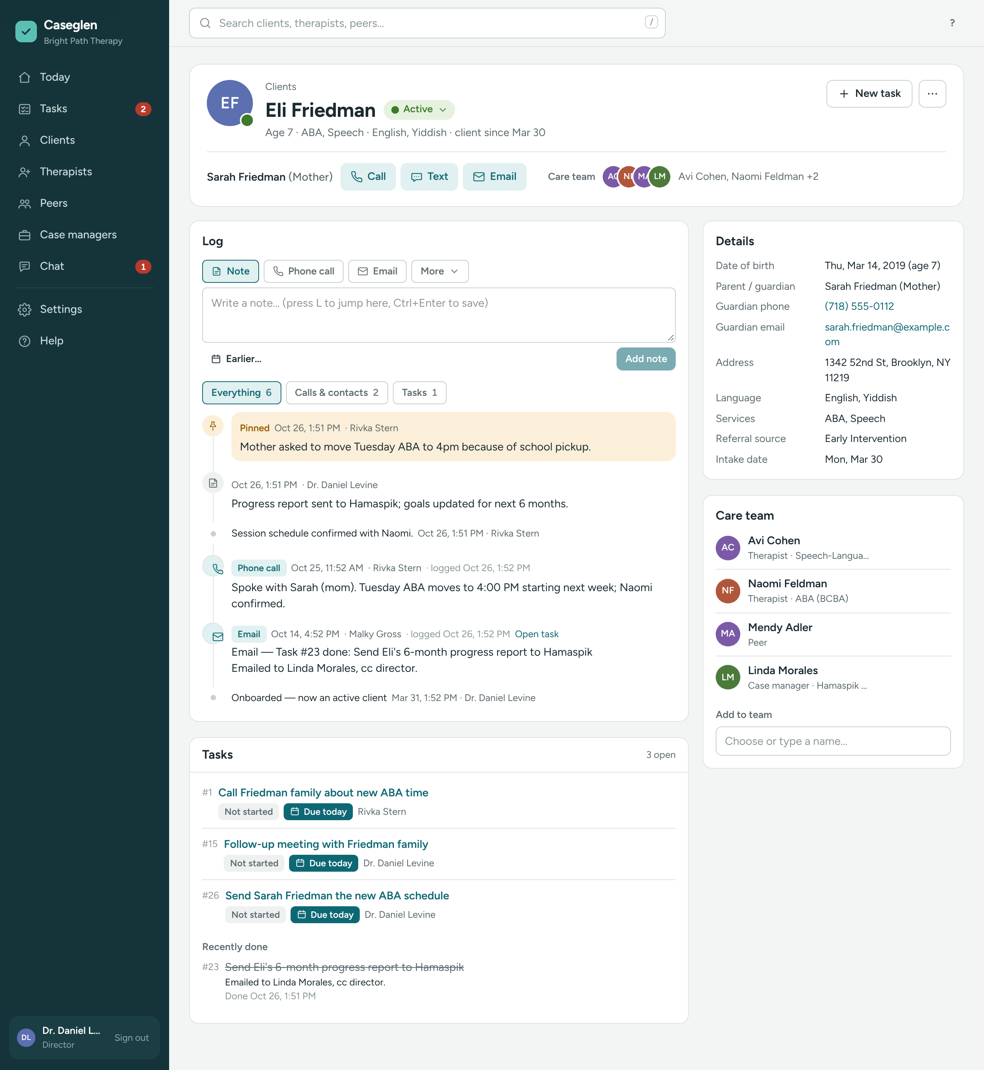Click the question mark help icon
Screen dimensions: 984x1070
(952, 23)
